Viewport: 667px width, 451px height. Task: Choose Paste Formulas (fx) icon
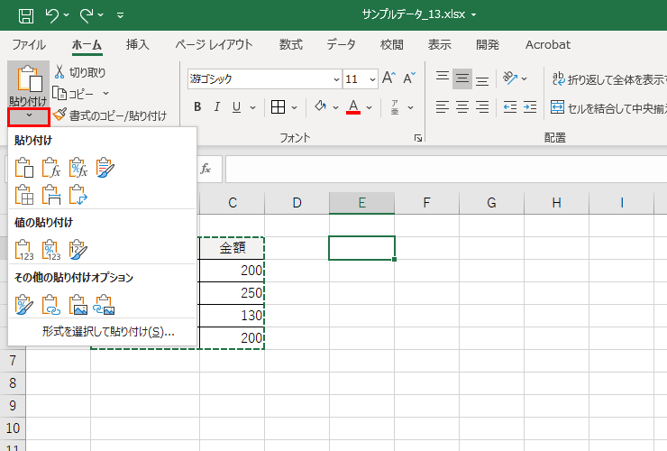click(x=51, y=167)
